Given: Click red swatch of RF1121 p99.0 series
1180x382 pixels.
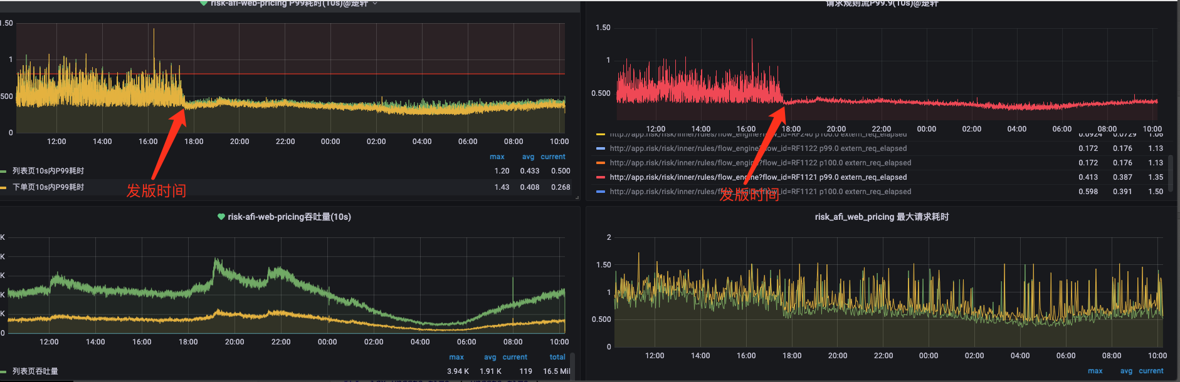Looking at the screenshot, I should (x=601, y=177).
